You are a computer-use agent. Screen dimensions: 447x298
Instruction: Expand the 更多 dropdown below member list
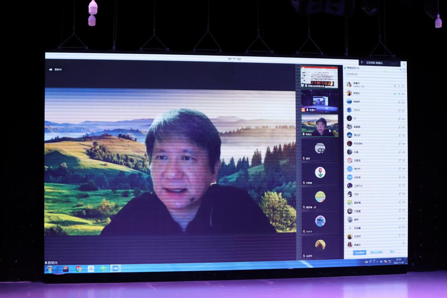pyautogui.click(x=393, y=252)
